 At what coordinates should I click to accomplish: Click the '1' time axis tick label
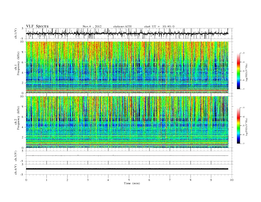(x=46, y=180)
